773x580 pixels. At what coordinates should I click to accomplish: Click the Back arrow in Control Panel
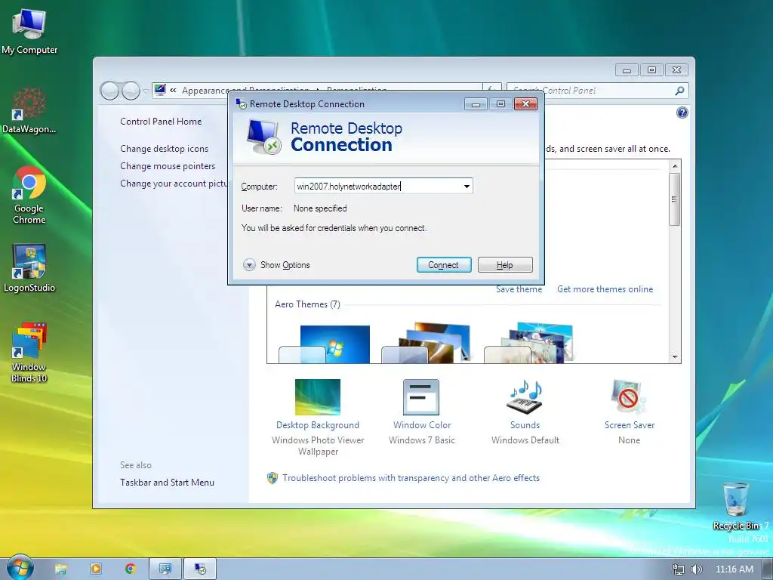109,91
